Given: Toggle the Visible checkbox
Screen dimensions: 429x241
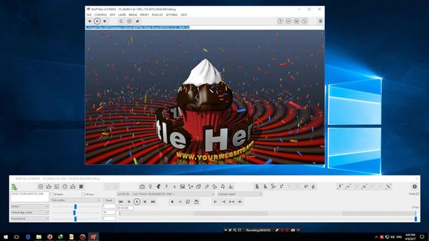Looking at the screenshot, I should (417, 193).
